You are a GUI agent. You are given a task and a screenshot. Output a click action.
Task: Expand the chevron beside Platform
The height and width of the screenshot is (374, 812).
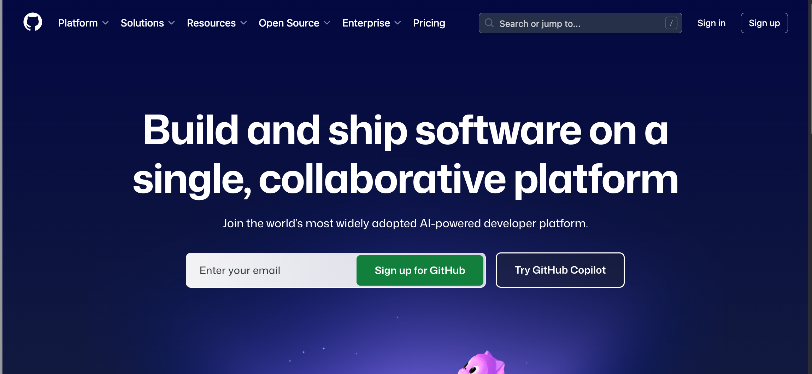pos(105,23)
